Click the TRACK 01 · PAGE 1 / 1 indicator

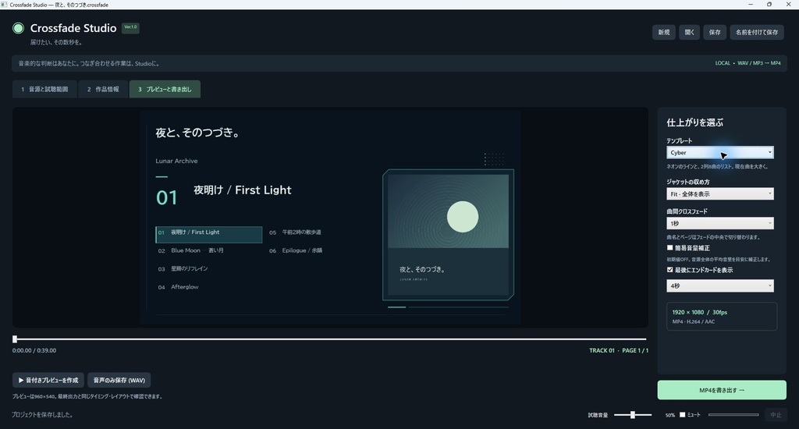click(619, 350)
